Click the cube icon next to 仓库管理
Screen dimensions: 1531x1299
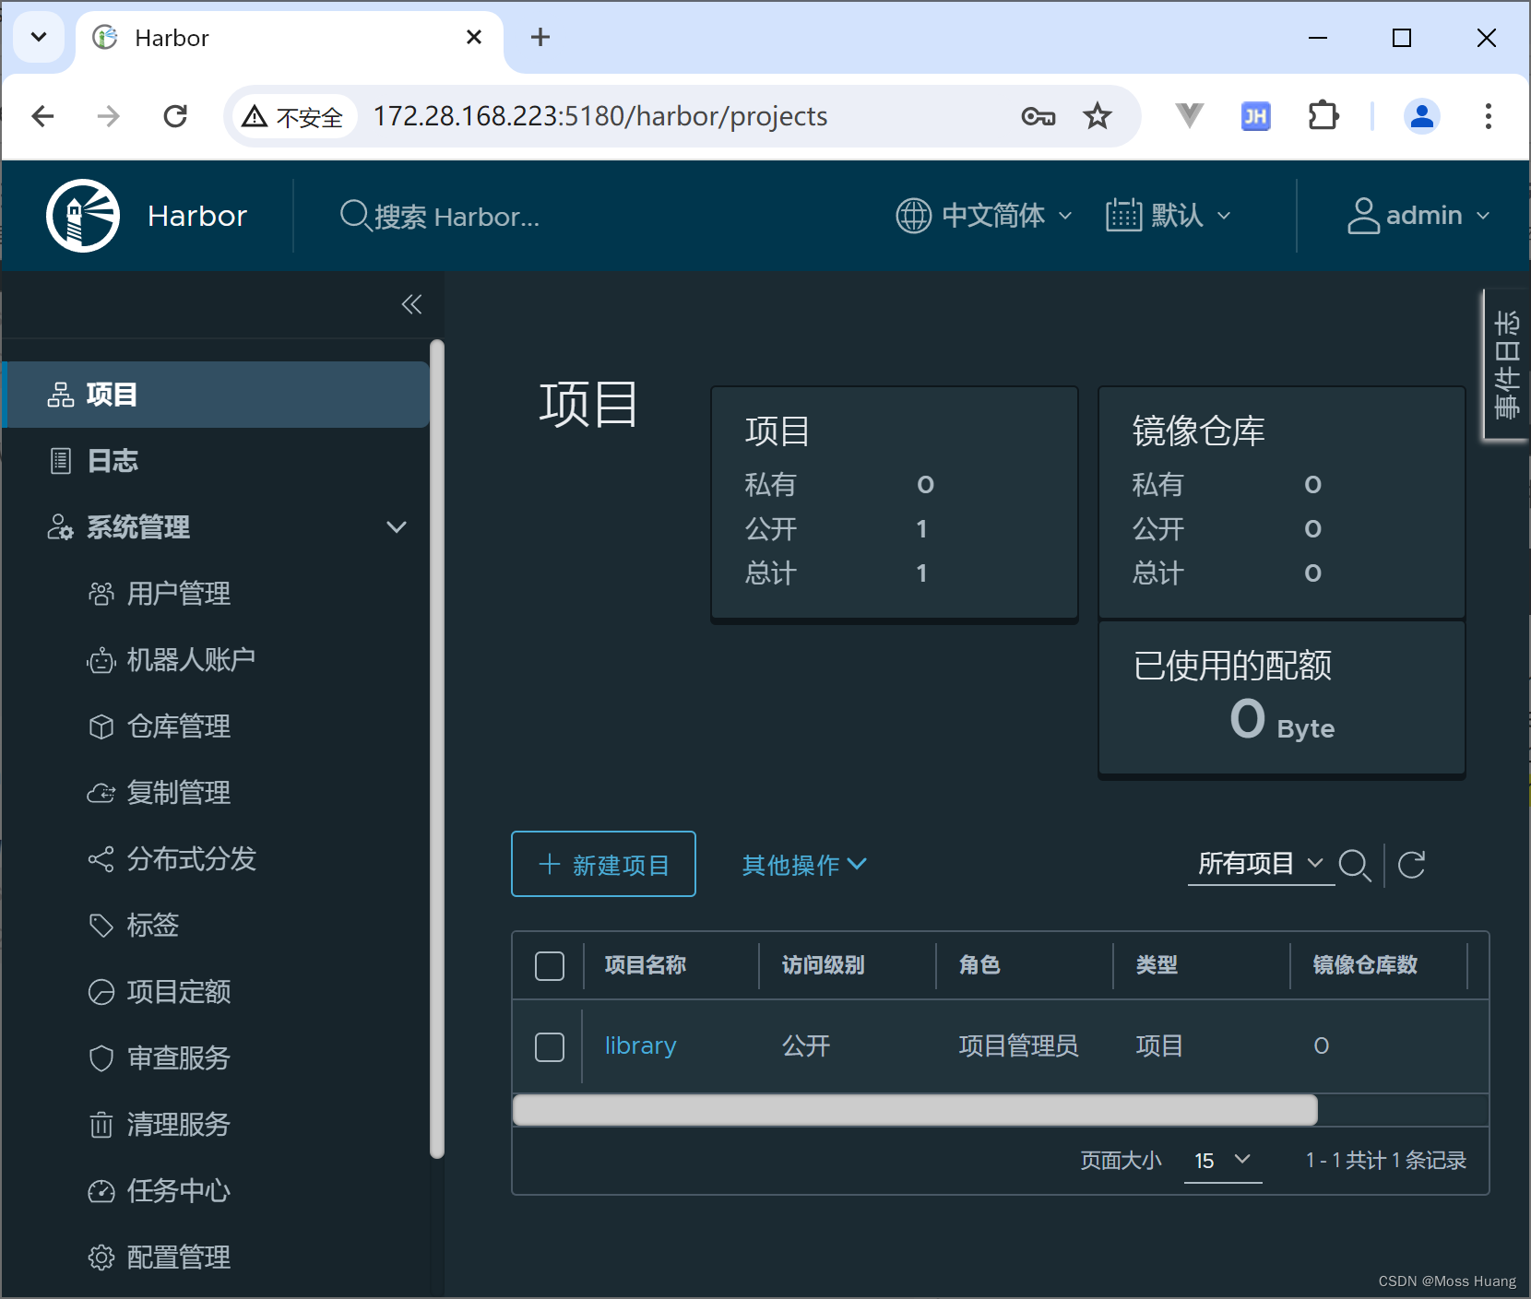pos(101,726)
